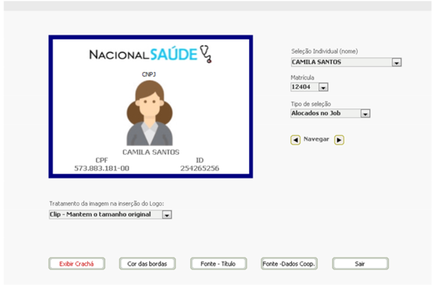Click the Nacional Saúde logo text
Image resolution: width=432 pixels, height=288 pixels.
coord(143,54)
